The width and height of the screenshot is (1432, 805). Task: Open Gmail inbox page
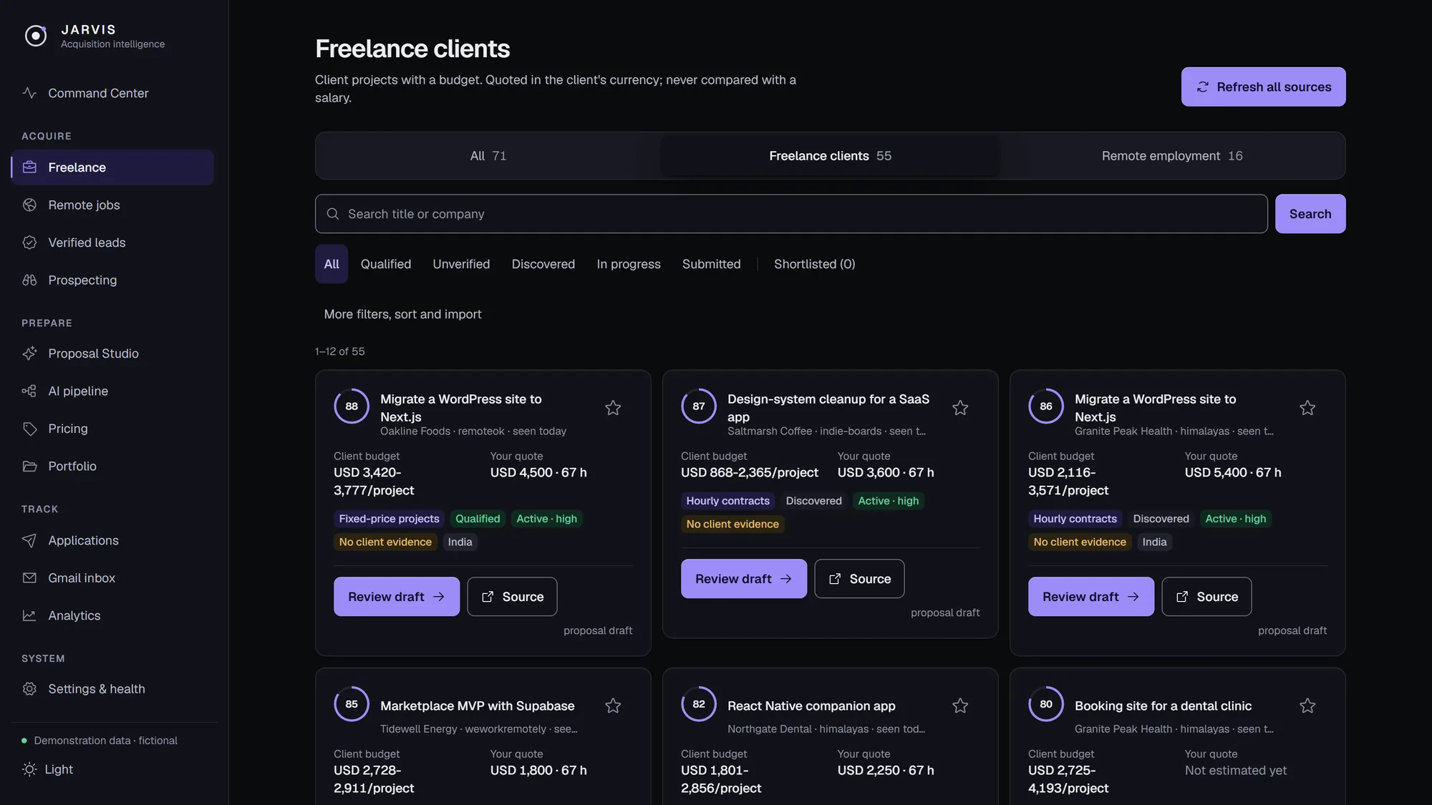coord(112,578)
